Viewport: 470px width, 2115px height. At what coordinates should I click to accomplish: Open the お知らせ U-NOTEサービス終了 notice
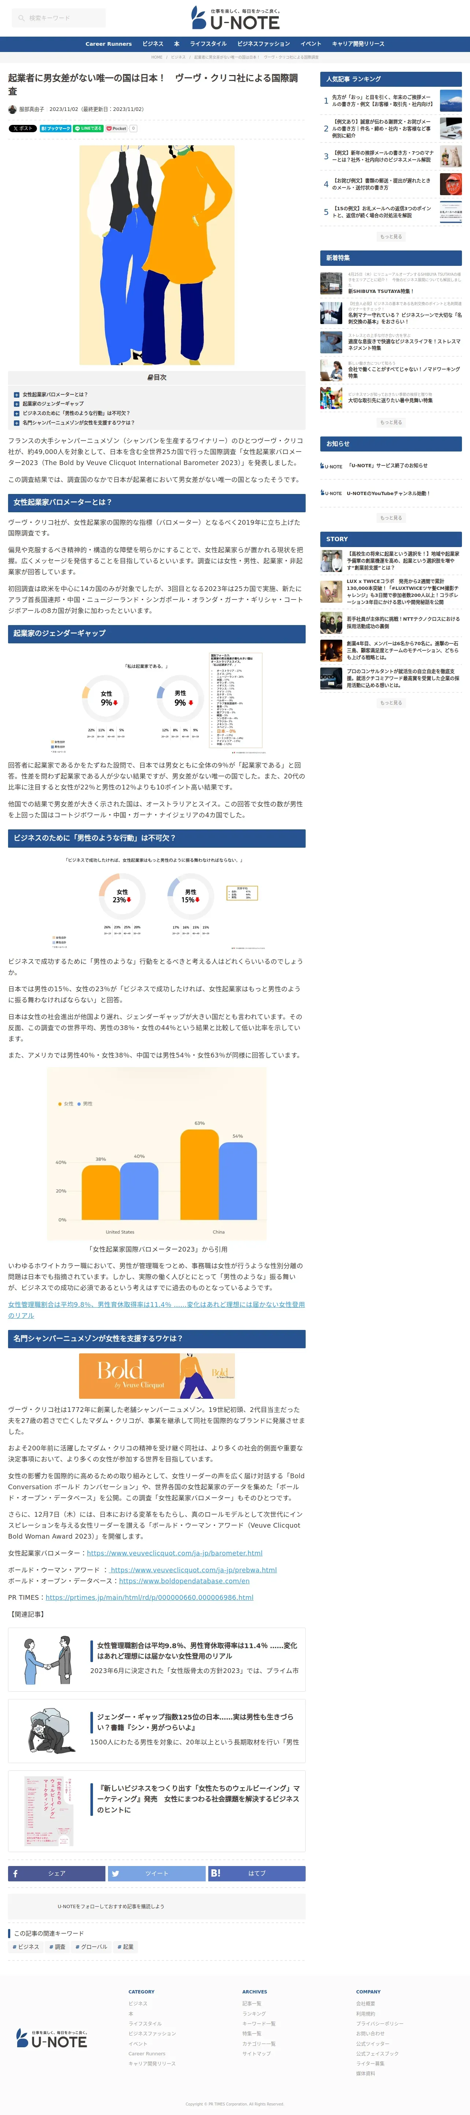(387, 465)
